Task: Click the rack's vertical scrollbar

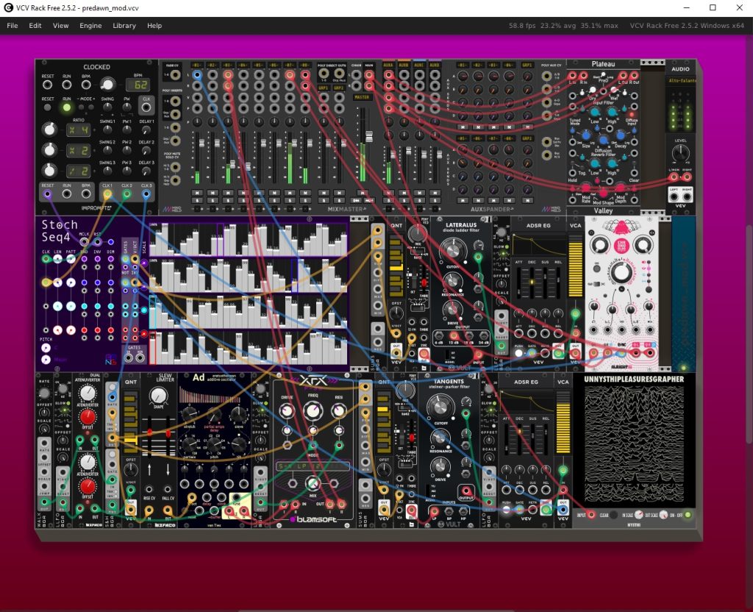Action: [749, 334]
